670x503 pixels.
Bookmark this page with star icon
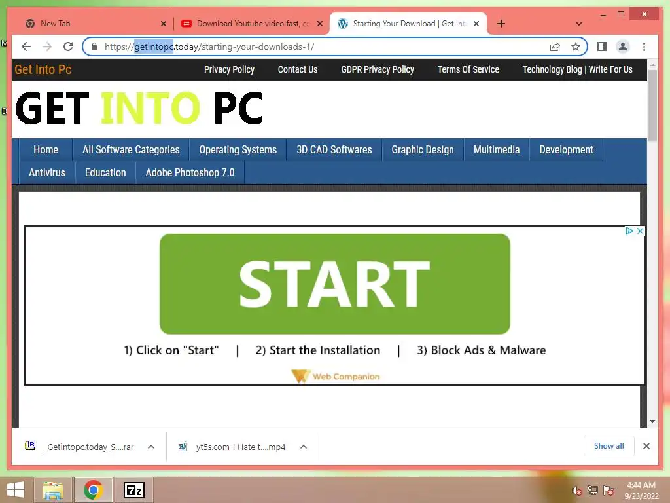click(576, 47)
